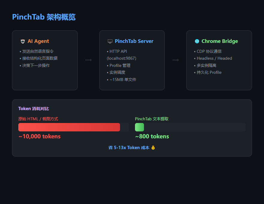264x204 pixels.
Task: Click the green PinchTab token bar
Action: tap(139, 127)
